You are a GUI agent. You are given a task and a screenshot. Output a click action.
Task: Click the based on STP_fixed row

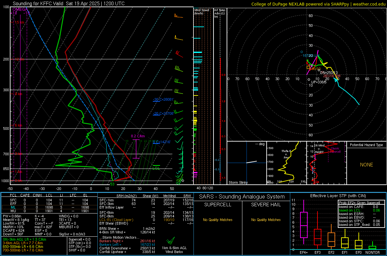(359, 225)
